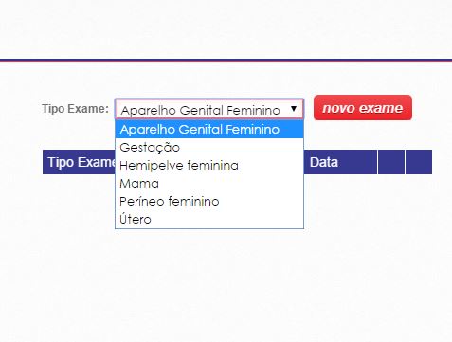Click the first empty header cell after Data
Viewport: 452px width, 342px height.
(x=391, y=162)
